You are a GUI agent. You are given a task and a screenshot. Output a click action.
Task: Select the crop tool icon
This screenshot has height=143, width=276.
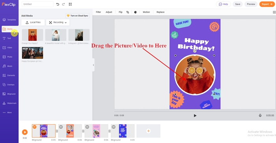pos(128,12)
